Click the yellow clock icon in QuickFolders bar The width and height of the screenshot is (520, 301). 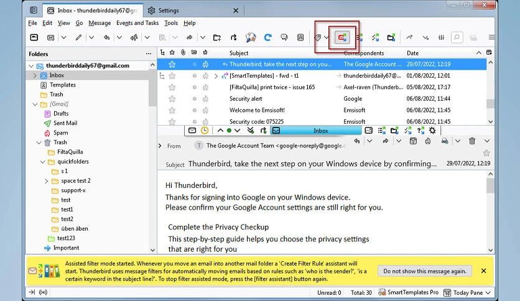205,131
